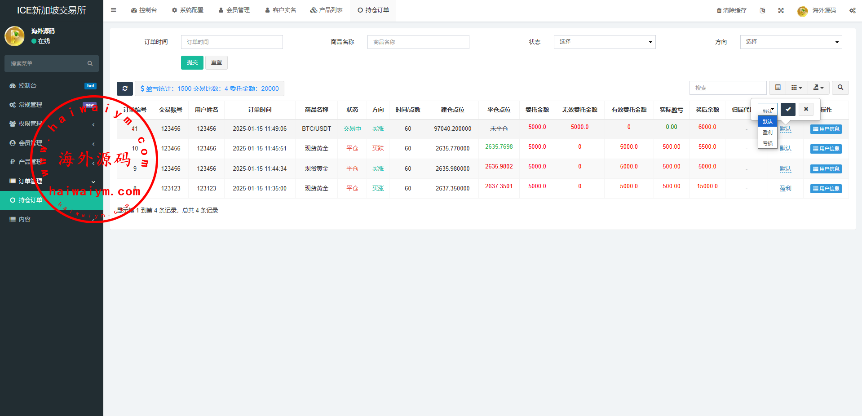Click the table refresh icon button
The width and height of the screenshot is (862, 416).
125,89
